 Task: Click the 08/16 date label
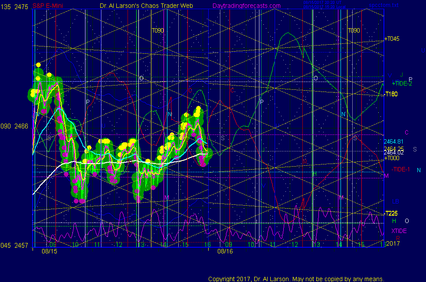click(225, 251)
